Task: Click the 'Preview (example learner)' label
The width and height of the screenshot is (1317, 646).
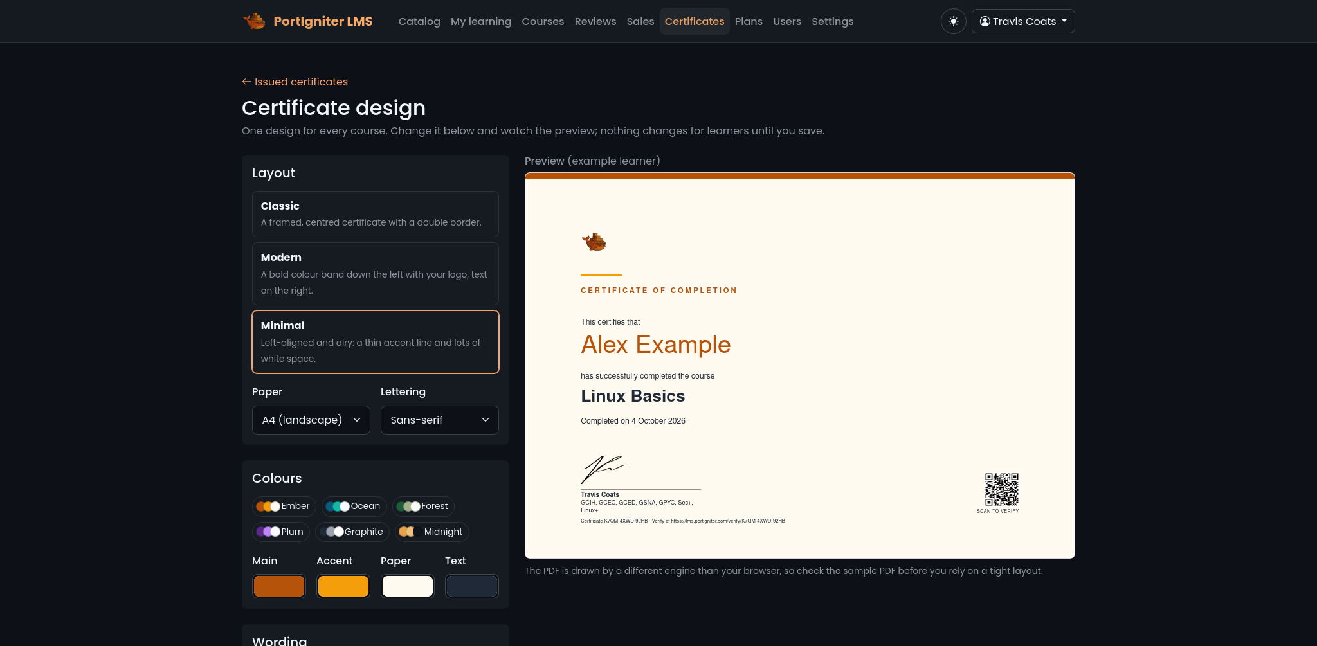Action: click(592, 161)
